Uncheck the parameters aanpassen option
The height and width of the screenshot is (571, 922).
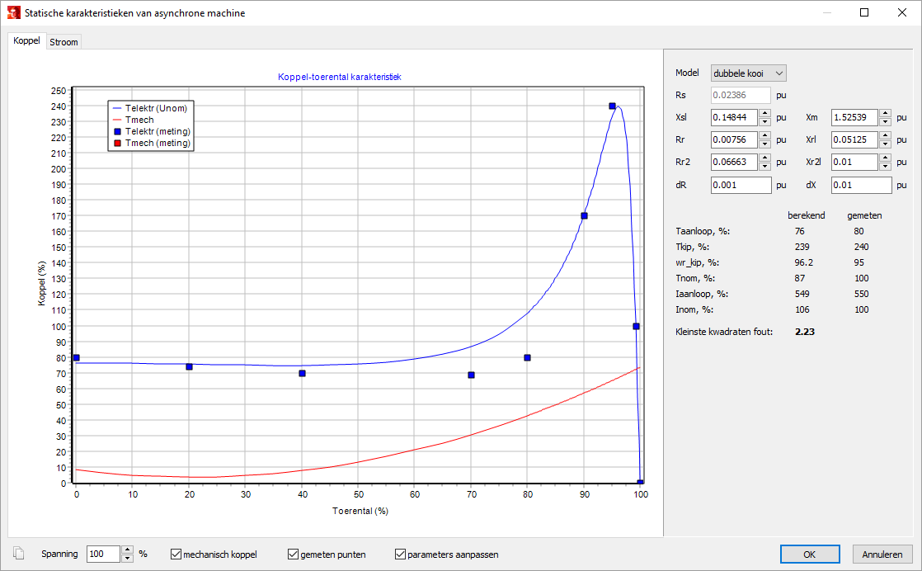point(401,554)
